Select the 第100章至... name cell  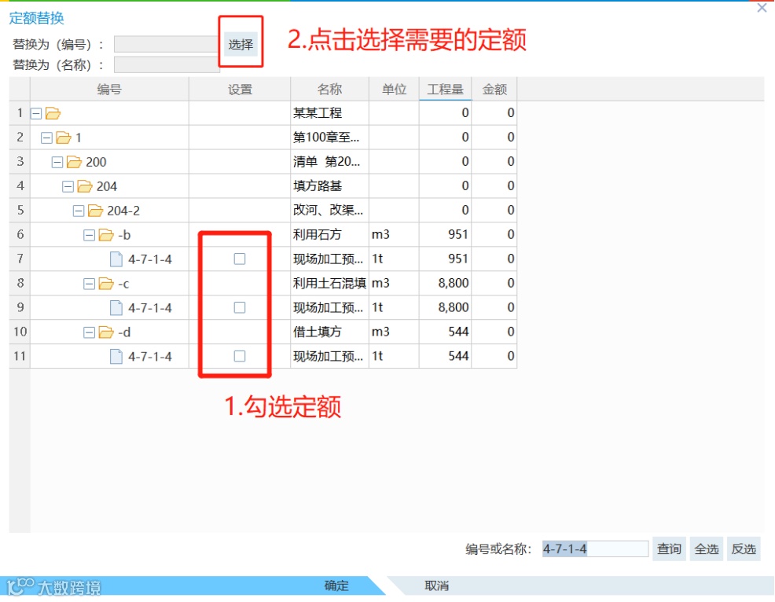point(329,138)
